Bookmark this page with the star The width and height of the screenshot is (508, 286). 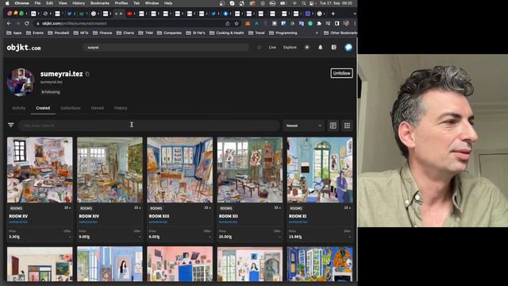(237, 23)
